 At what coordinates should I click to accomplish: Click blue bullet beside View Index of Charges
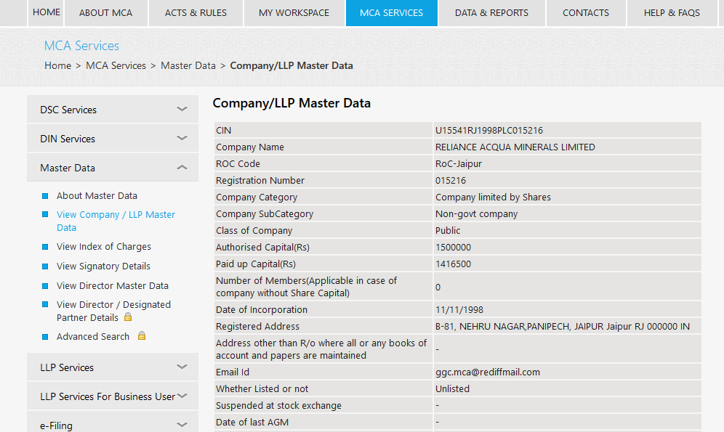pos(45,247)
